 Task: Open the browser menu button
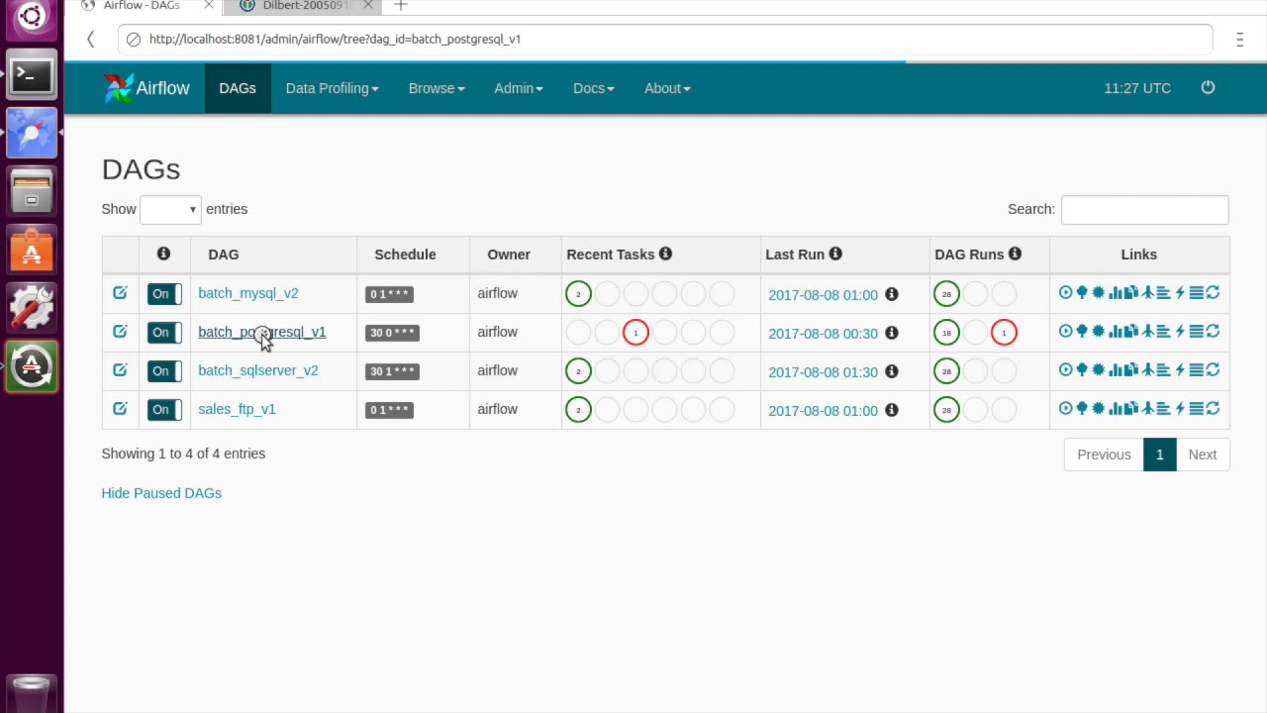(1239, 40)
